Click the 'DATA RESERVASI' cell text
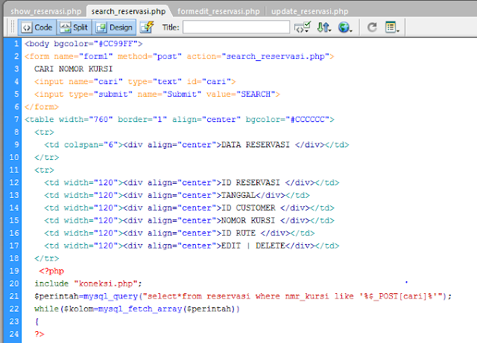The height and width of the screenshot is (343, 477). point(255,144)
